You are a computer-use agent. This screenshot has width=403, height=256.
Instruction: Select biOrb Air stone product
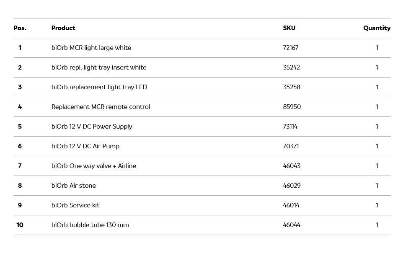point(74,186)
